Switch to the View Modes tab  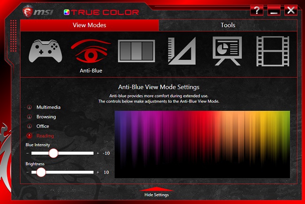tap(90, 25)
